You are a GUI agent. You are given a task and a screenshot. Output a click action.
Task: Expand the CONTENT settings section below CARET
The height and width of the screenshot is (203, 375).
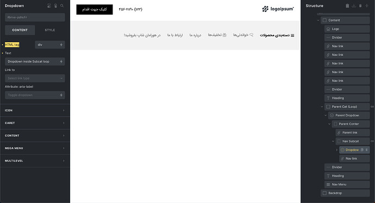35,135
